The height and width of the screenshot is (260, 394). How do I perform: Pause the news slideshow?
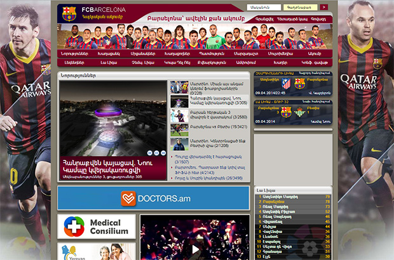pyautogui.click(x=156, y=153)
